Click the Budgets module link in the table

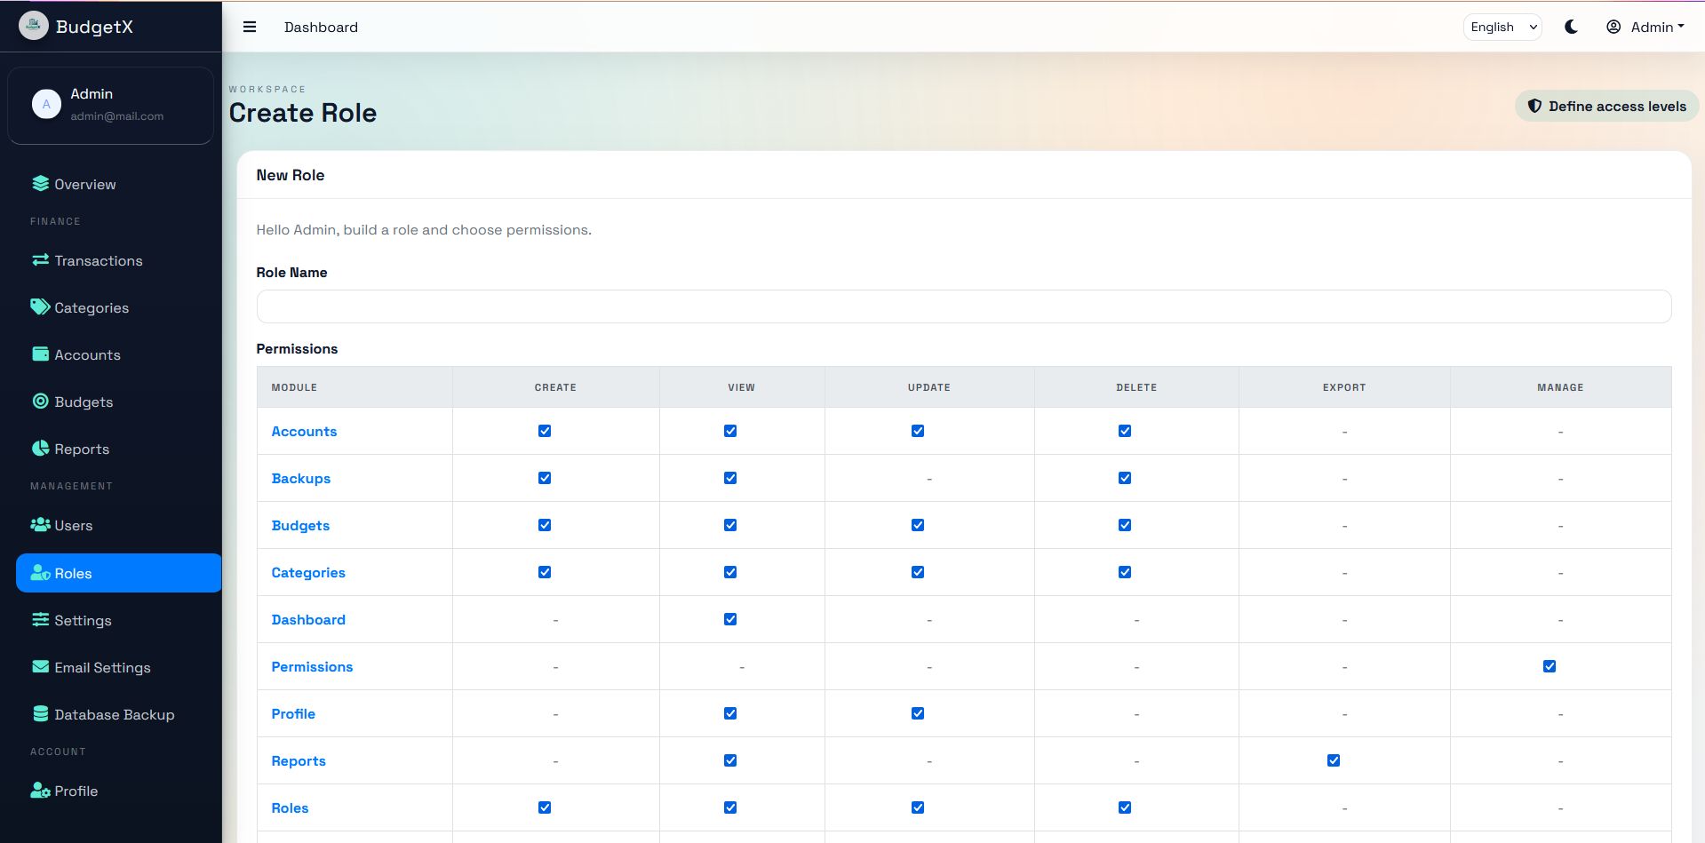coord(300,526)
